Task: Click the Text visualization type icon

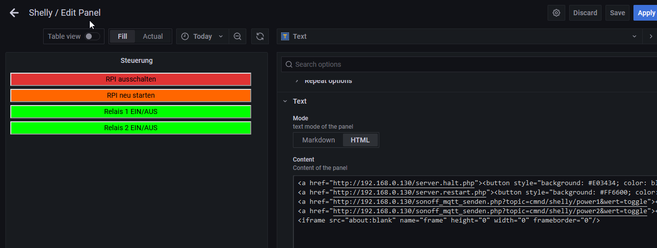Action: pos(285,36)
